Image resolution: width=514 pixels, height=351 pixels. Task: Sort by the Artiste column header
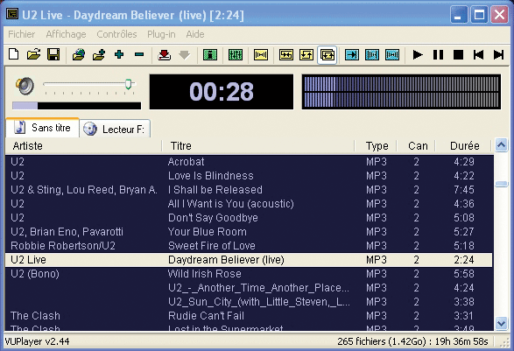(83, 146)
